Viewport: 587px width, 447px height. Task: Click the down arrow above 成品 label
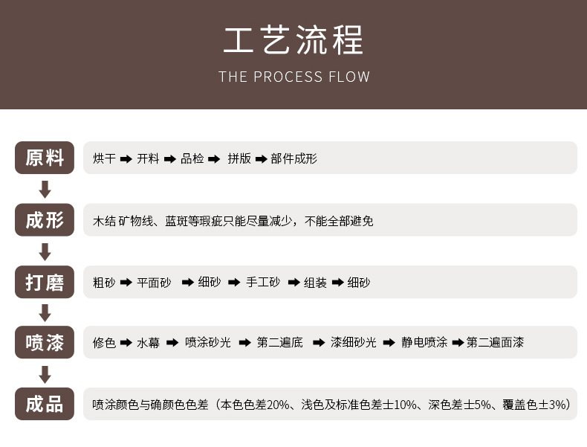[45, 374]
